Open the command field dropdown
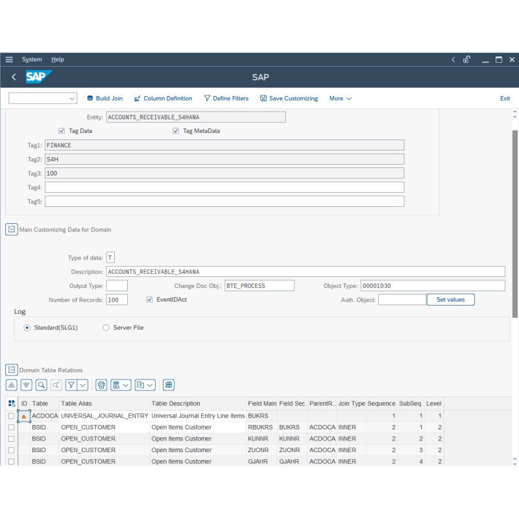This screenshot has width=519, height=519. pyautogui.click(x=72, y=99)
